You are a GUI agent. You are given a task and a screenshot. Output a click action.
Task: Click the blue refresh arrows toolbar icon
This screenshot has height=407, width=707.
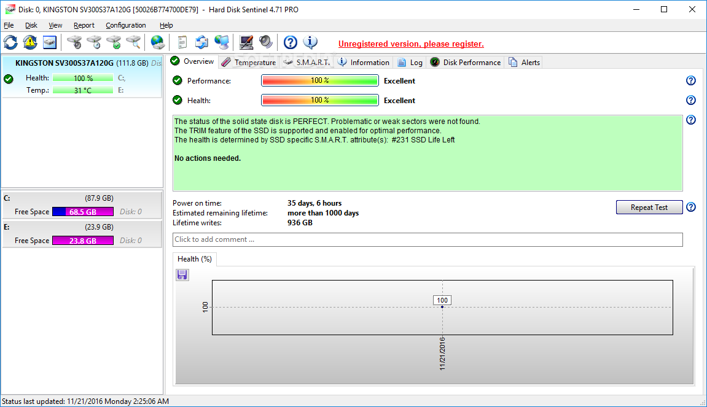coord(10,43)
